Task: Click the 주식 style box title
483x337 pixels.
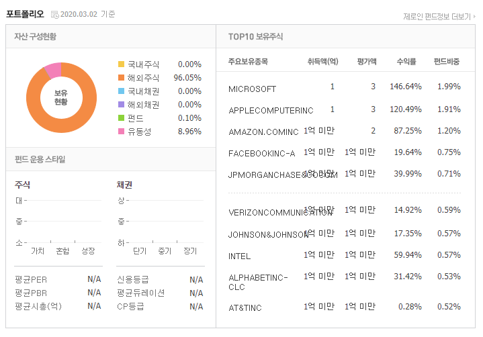Action: (x=22, y=185)
